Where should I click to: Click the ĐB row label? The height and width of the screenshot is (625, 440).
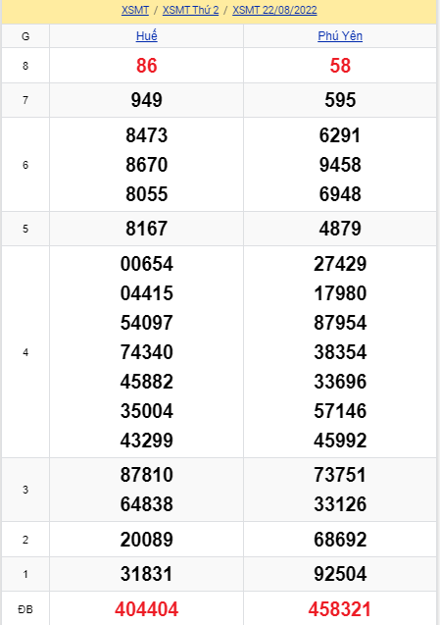(25, 609)
